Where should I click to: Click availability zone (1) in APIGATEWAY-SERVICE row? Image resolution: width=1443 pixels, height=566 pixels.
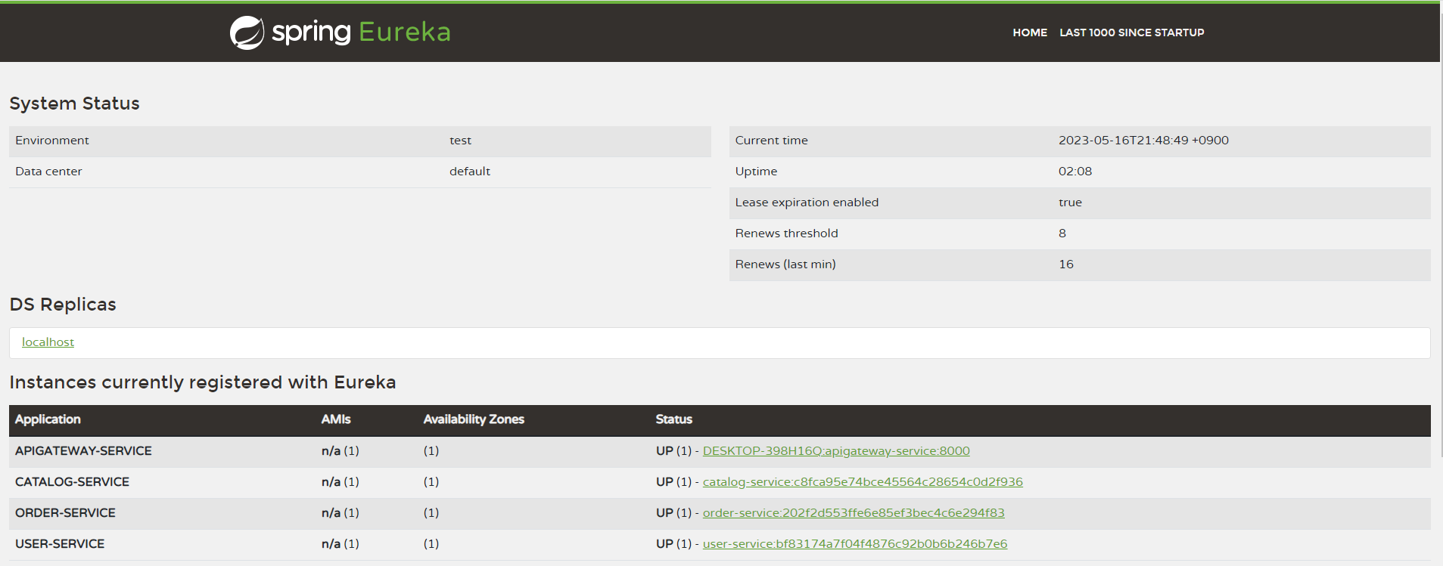(431, 451)
